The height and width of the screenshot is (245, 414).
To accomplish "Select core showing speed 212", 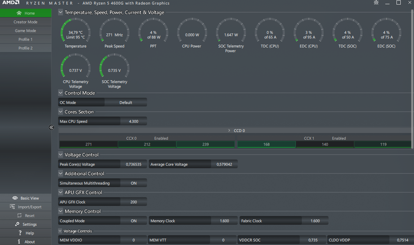I will pyautogui.click(x=147, y=144).
